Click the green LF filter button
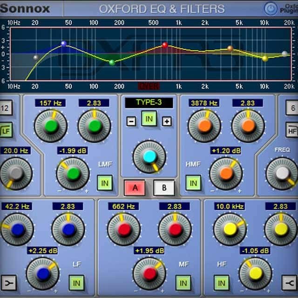Viewport: 298px width, 298px height. pyautogui.click(x=7, y=130)
